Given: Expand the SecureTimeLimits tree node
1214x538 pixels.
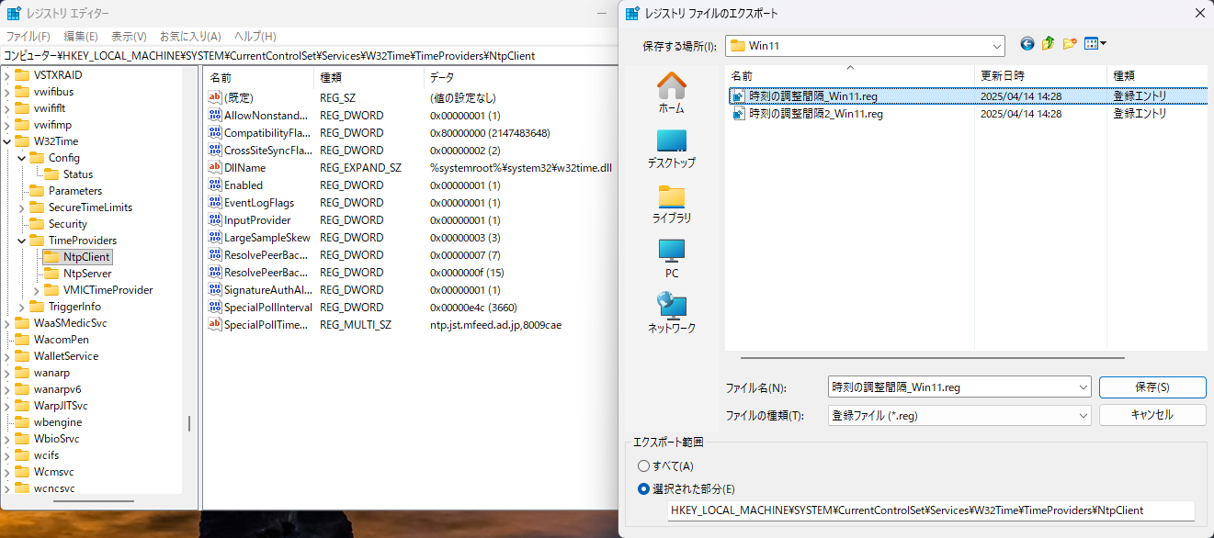Looking at the screenshot, I should (x=22, y=207).
